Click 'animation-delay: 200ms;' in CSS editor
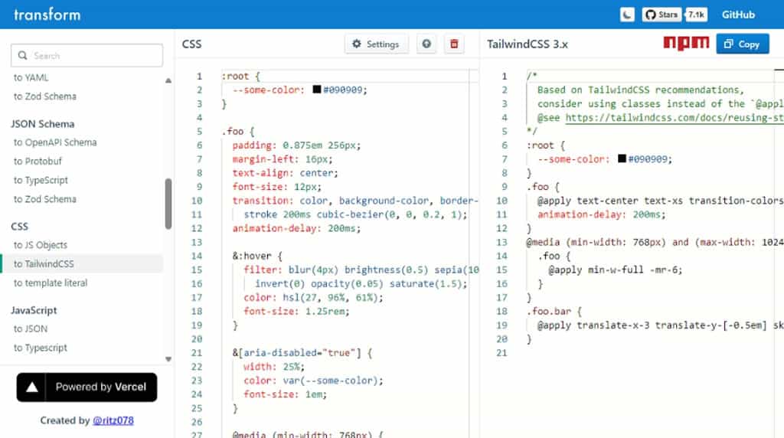Screen dimensions: 784x438 [x=296, y=228]
